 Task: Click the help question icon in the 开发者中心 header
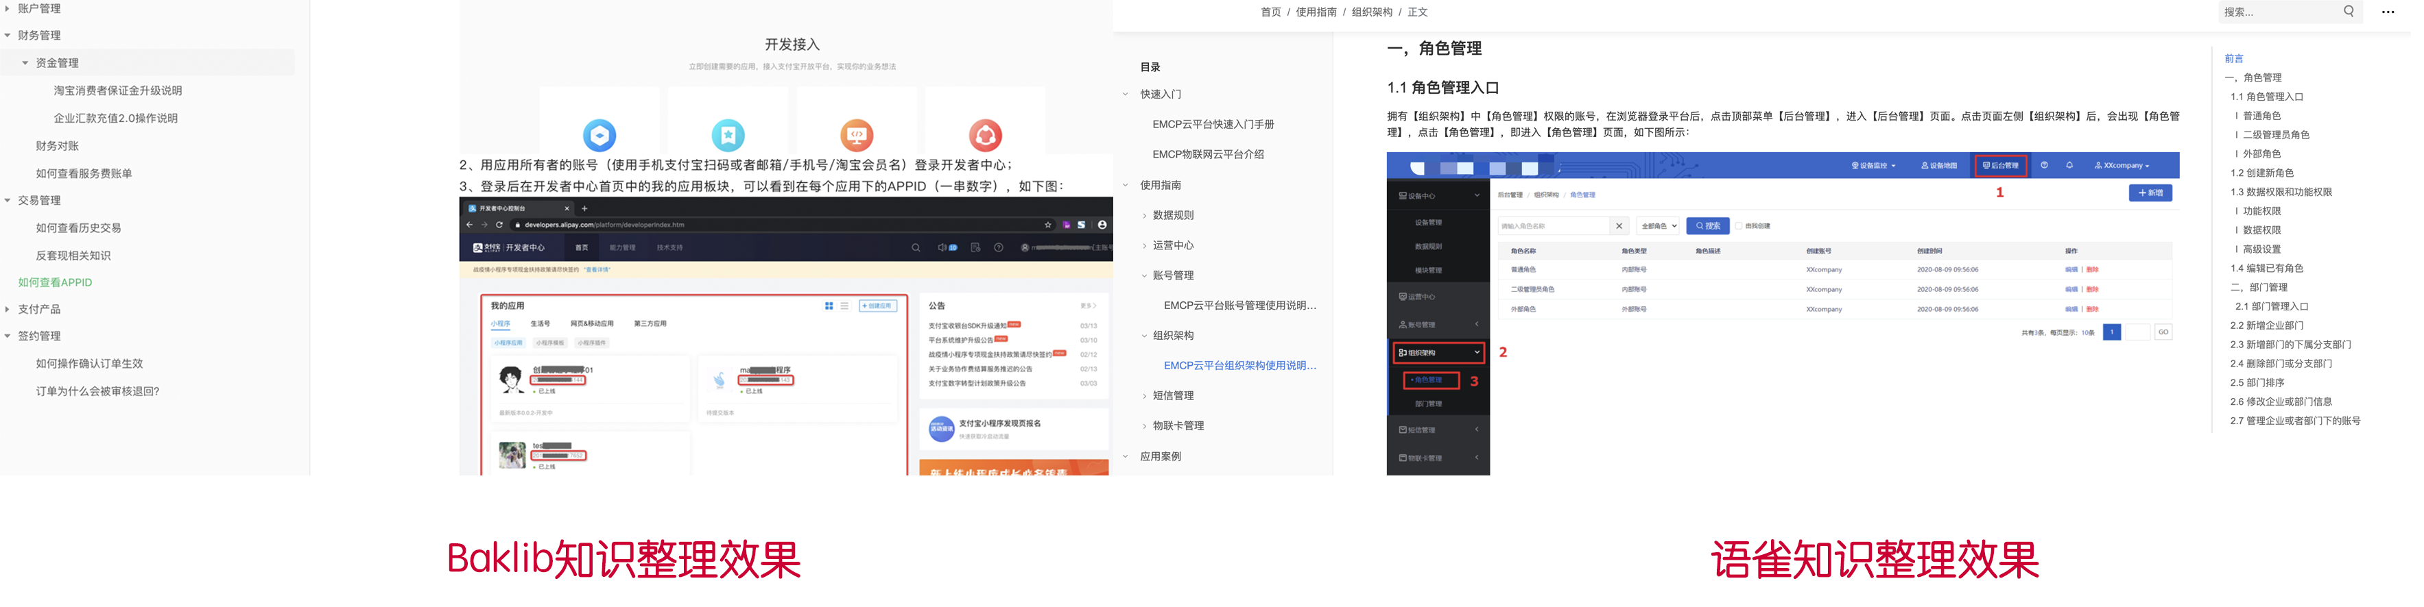(999, 248)
